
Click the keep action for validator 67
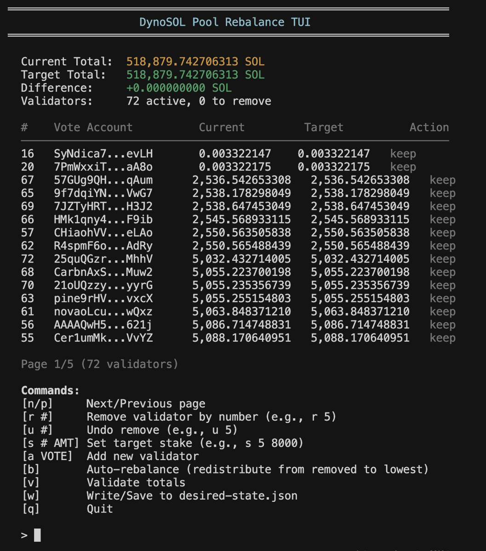pos(443,180)
